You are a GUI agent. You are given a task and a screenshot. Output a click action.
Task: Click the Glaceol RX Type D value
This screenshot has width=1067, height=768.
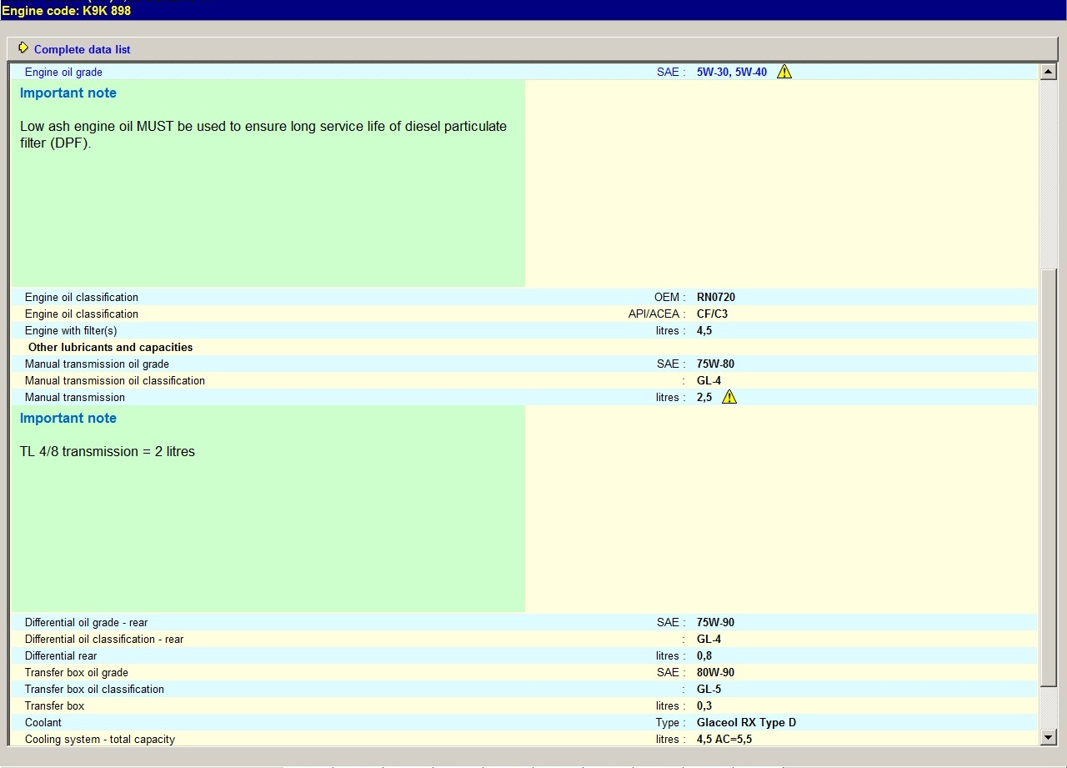pos(746,723)
